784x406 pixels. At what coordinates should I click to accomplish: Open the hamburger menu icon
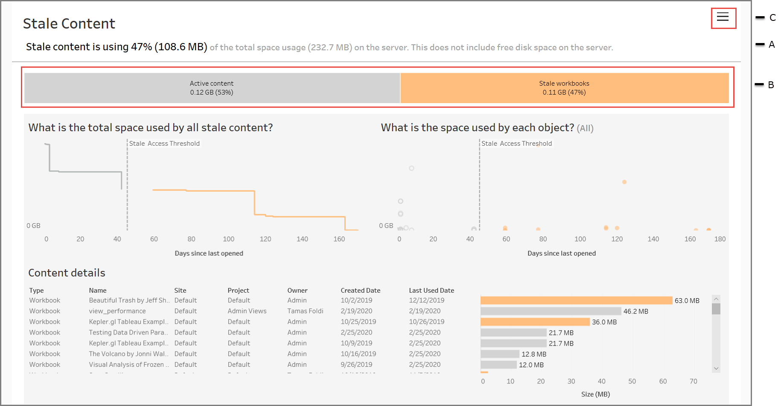pyautogui.click(x=723, y=17)
